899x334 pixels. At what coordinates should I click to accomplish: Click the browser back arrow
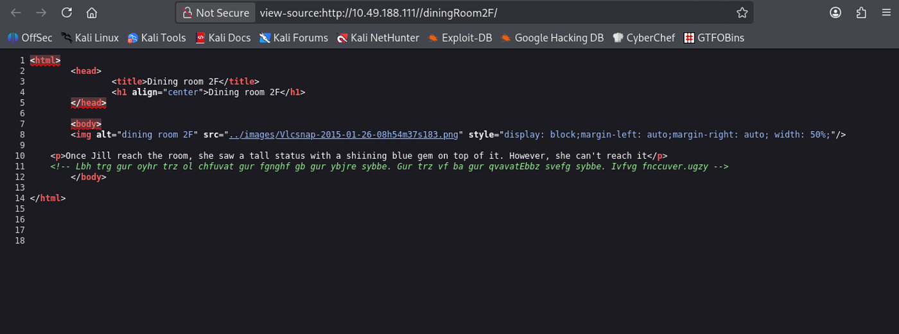click(x=16, y=13)
